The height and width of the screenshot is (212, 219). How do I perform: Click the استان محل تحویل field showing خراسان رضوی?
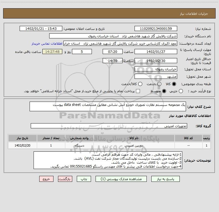156,69
